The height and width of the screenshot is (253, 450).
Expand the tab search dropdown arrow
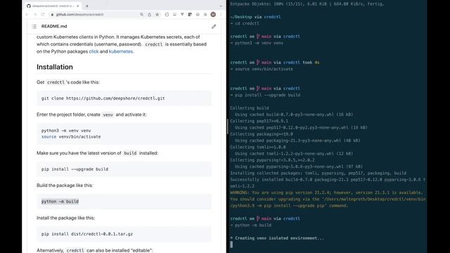(x=221, y=6)
